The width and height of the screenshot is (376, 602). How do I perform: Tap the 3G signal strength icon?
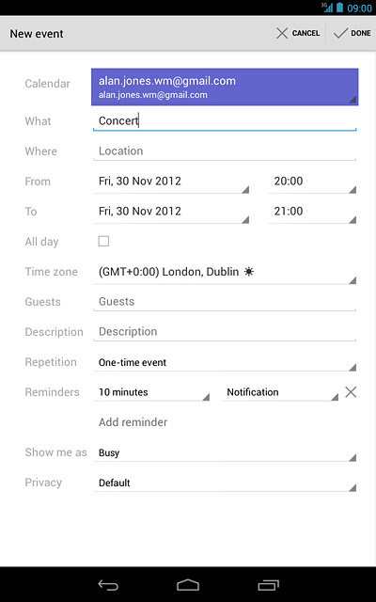coord(327,8)
